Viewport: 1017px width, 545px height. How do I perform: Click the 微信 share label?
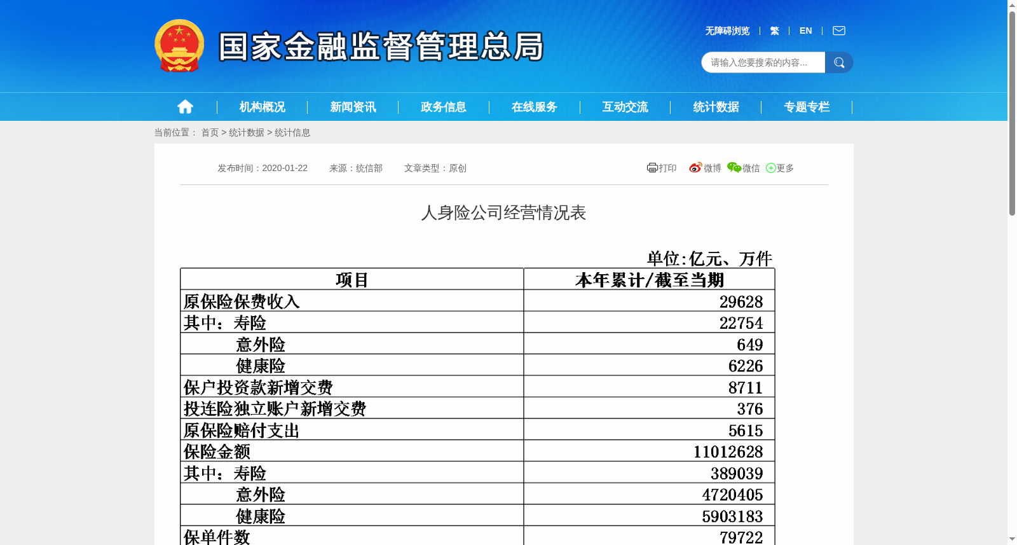click(x=751, y=168)
